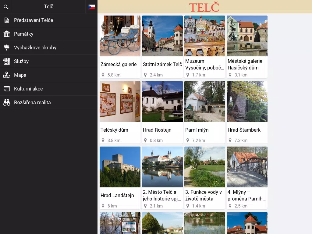Screen dimensions: 312x234
Task: Open Představení Telče menu item
Action: coord(49,20)
